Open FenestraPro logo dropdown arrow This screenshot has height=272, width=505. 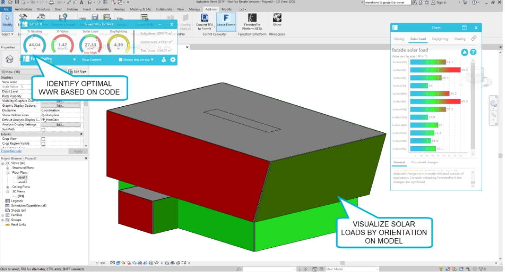pos(74,59)
